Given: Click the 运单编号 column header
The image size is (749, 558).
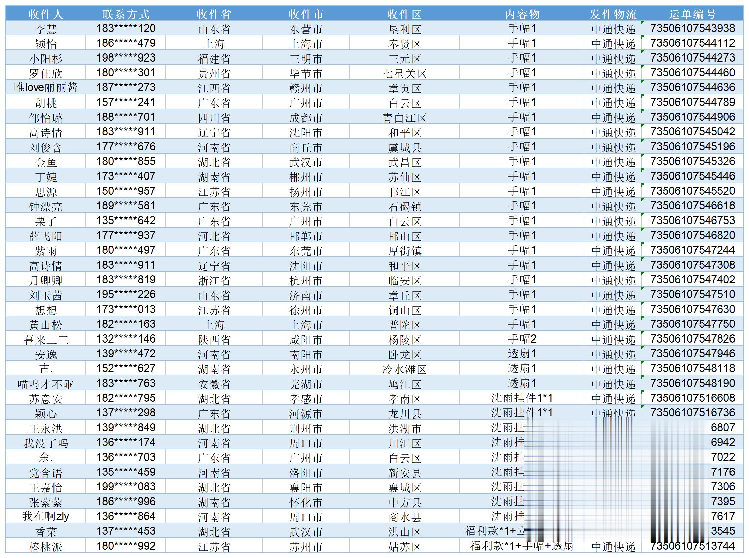Looking at the screenshot, I should [692, 14].
